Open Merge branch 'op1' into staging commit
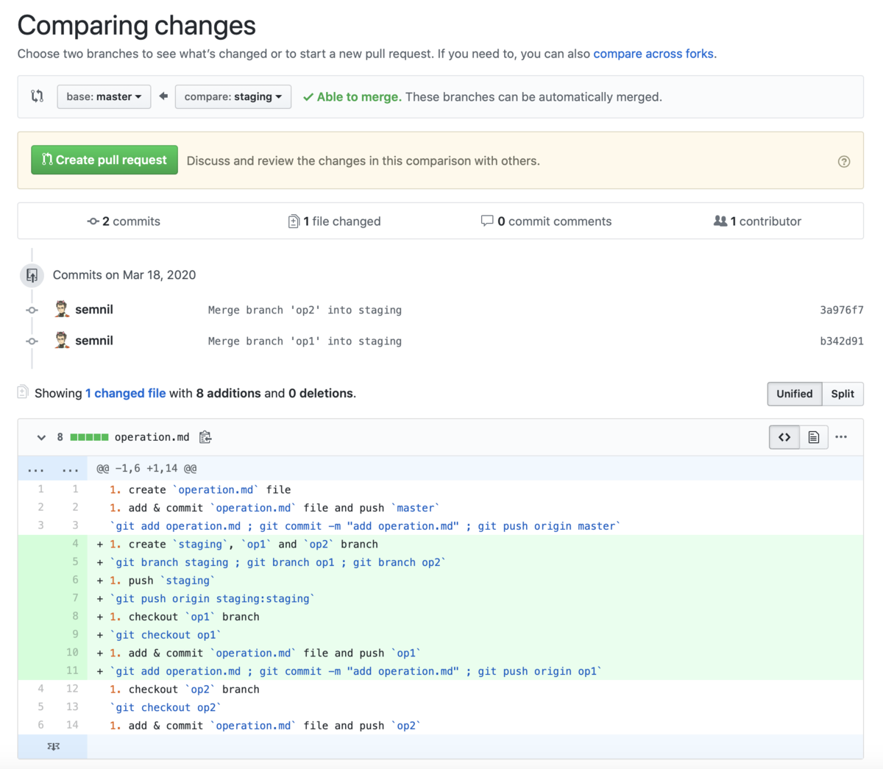Image resolution: width=883 pixels, height=769 pixels. [x=305, y=341]
